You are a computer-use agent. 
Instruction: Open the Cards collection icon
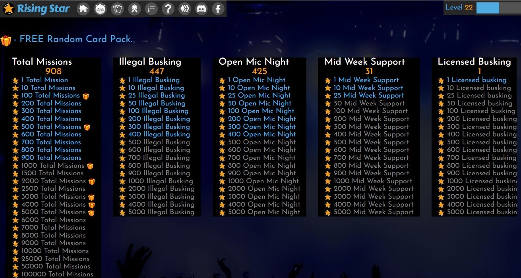[x=117, y=8]
